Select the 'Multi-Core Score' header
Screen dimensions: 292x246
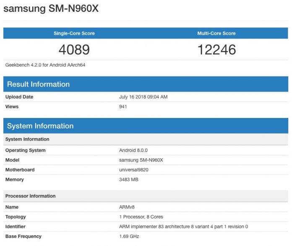pyautogui.click(x=216, y=33)
